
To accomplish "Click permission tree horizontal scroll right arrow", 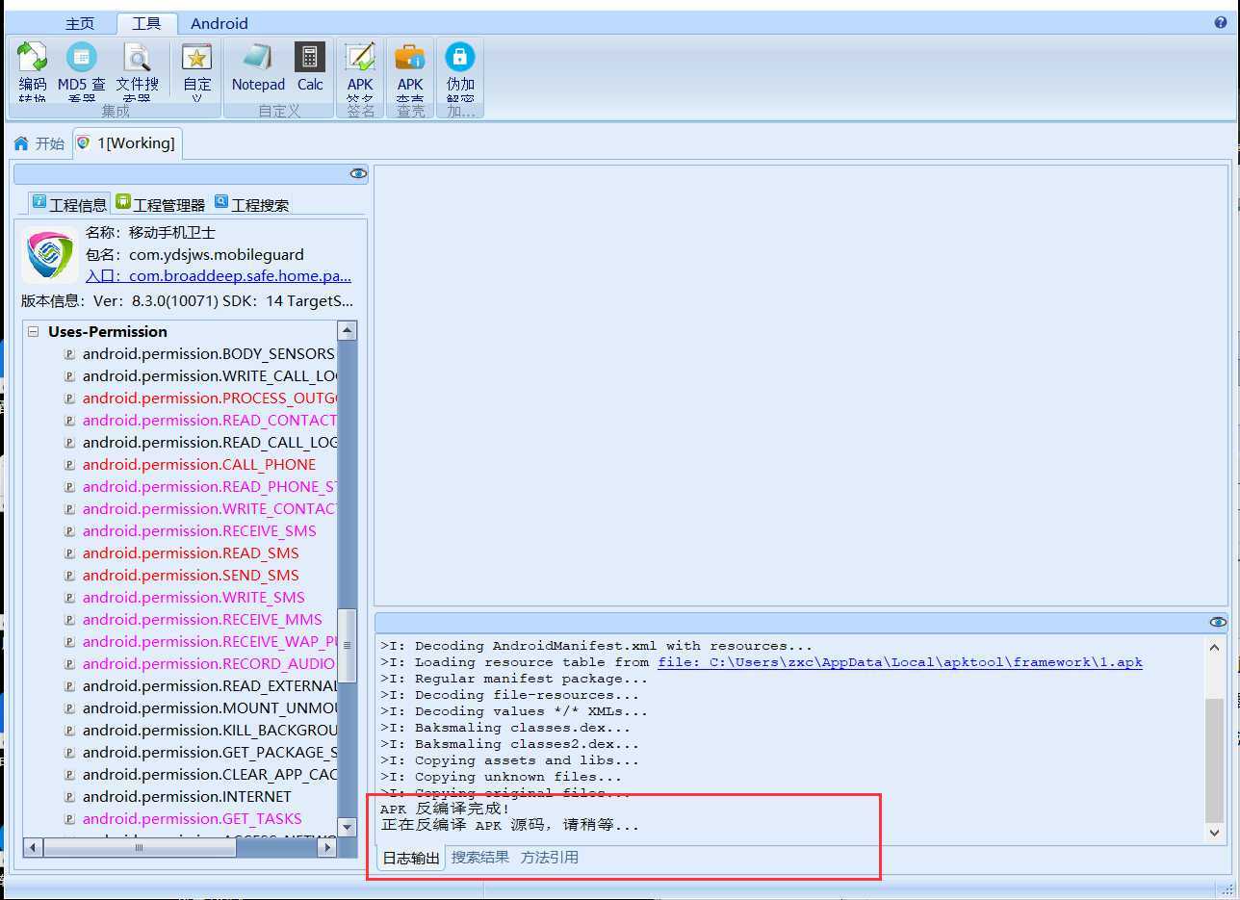I will [x=327, y=848].
